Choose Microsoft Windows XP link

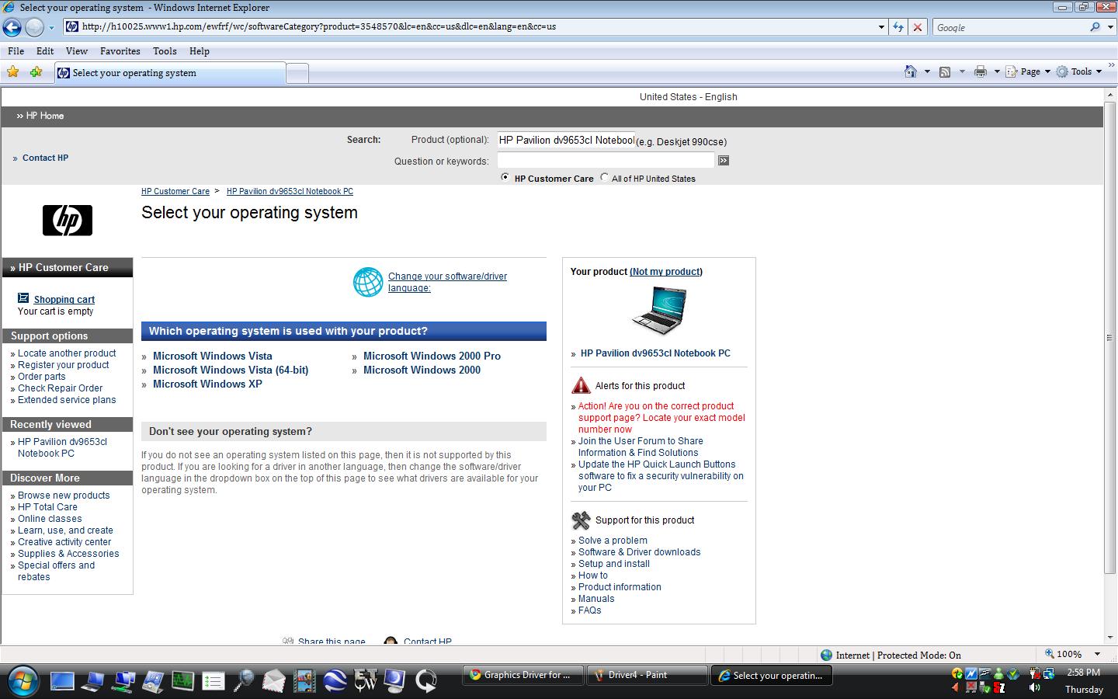click(x=207, y=384)
